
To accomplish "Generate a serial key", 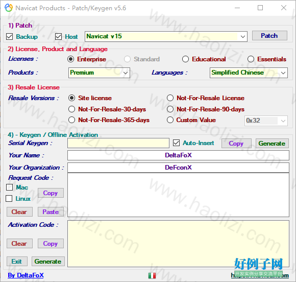I will pos(272,143).
